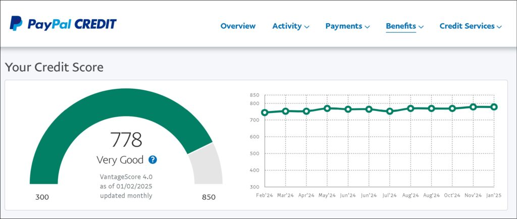
Task: Click the Nov'24 data point circle
Action: [x=473, y=107]
